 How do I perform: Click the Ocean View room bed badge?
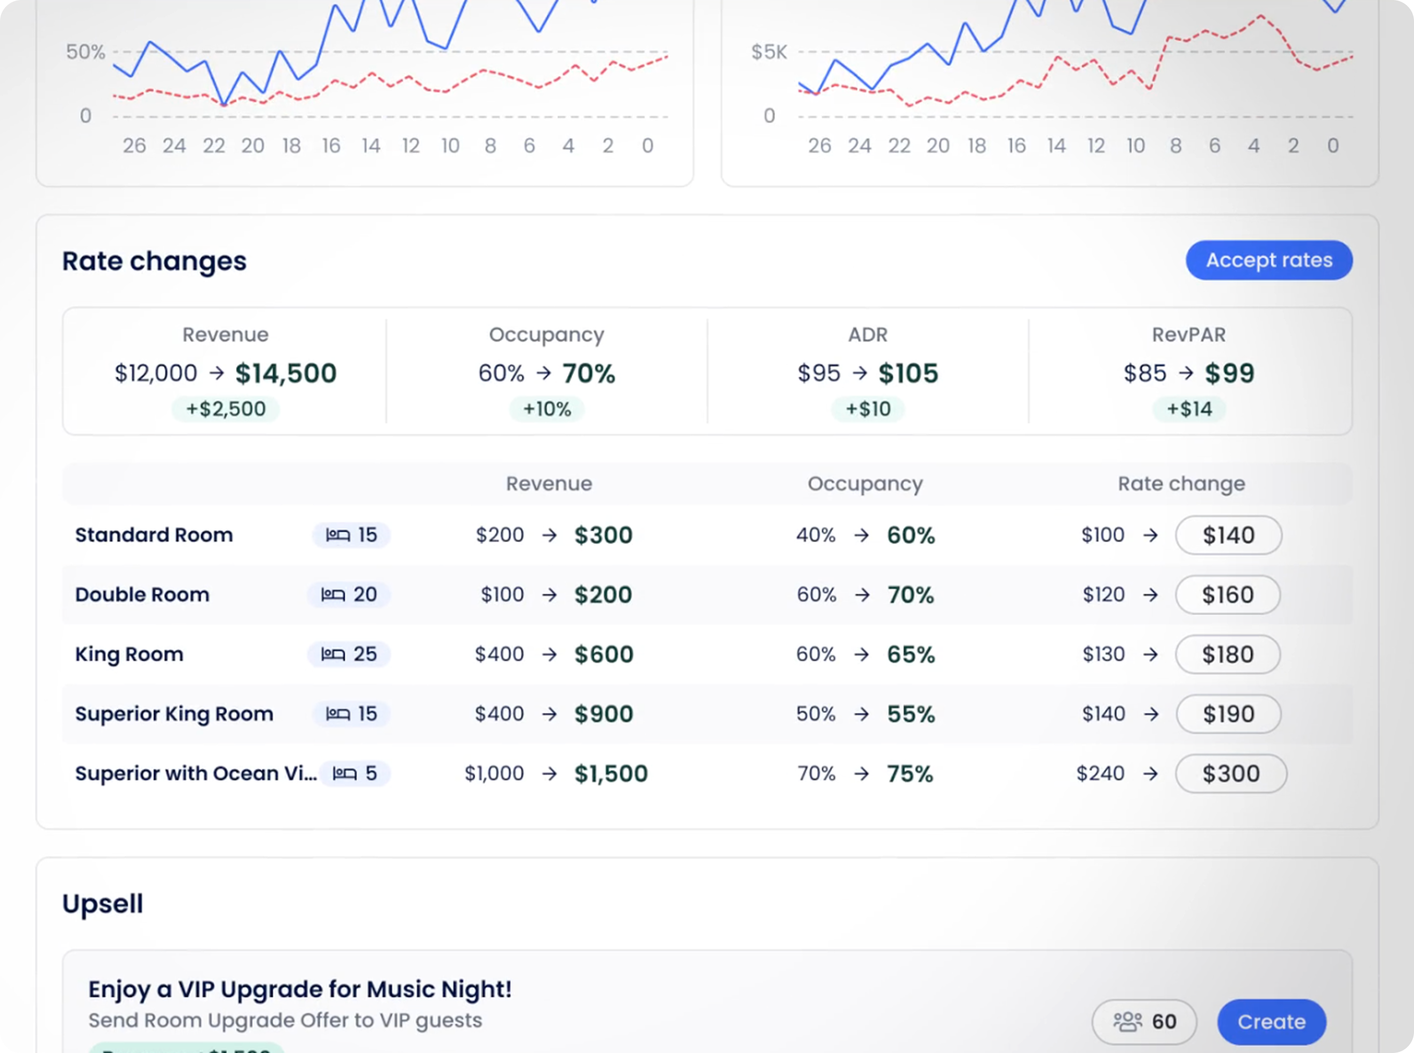tap(354, 774)
